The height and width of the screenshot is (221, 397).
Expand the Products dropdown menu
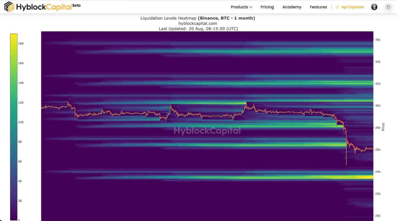tap(241, 7)
